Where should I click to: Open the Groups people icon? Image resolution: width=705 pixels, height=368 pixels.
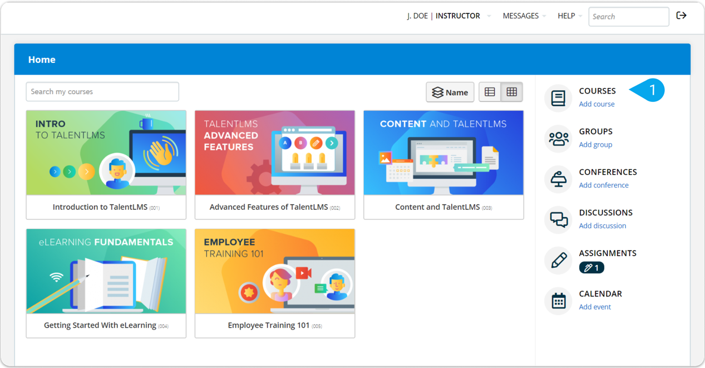(x=558, y=139)
